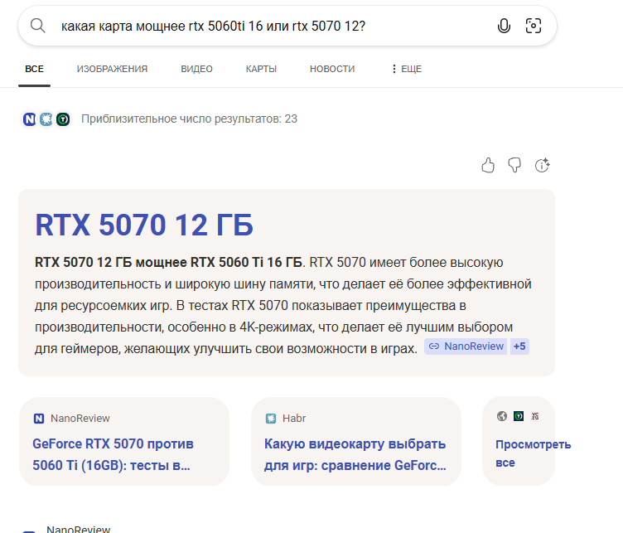Click NanoReview favicon in first card
Viewport: 623px width, 533px height.
point(39,419)
